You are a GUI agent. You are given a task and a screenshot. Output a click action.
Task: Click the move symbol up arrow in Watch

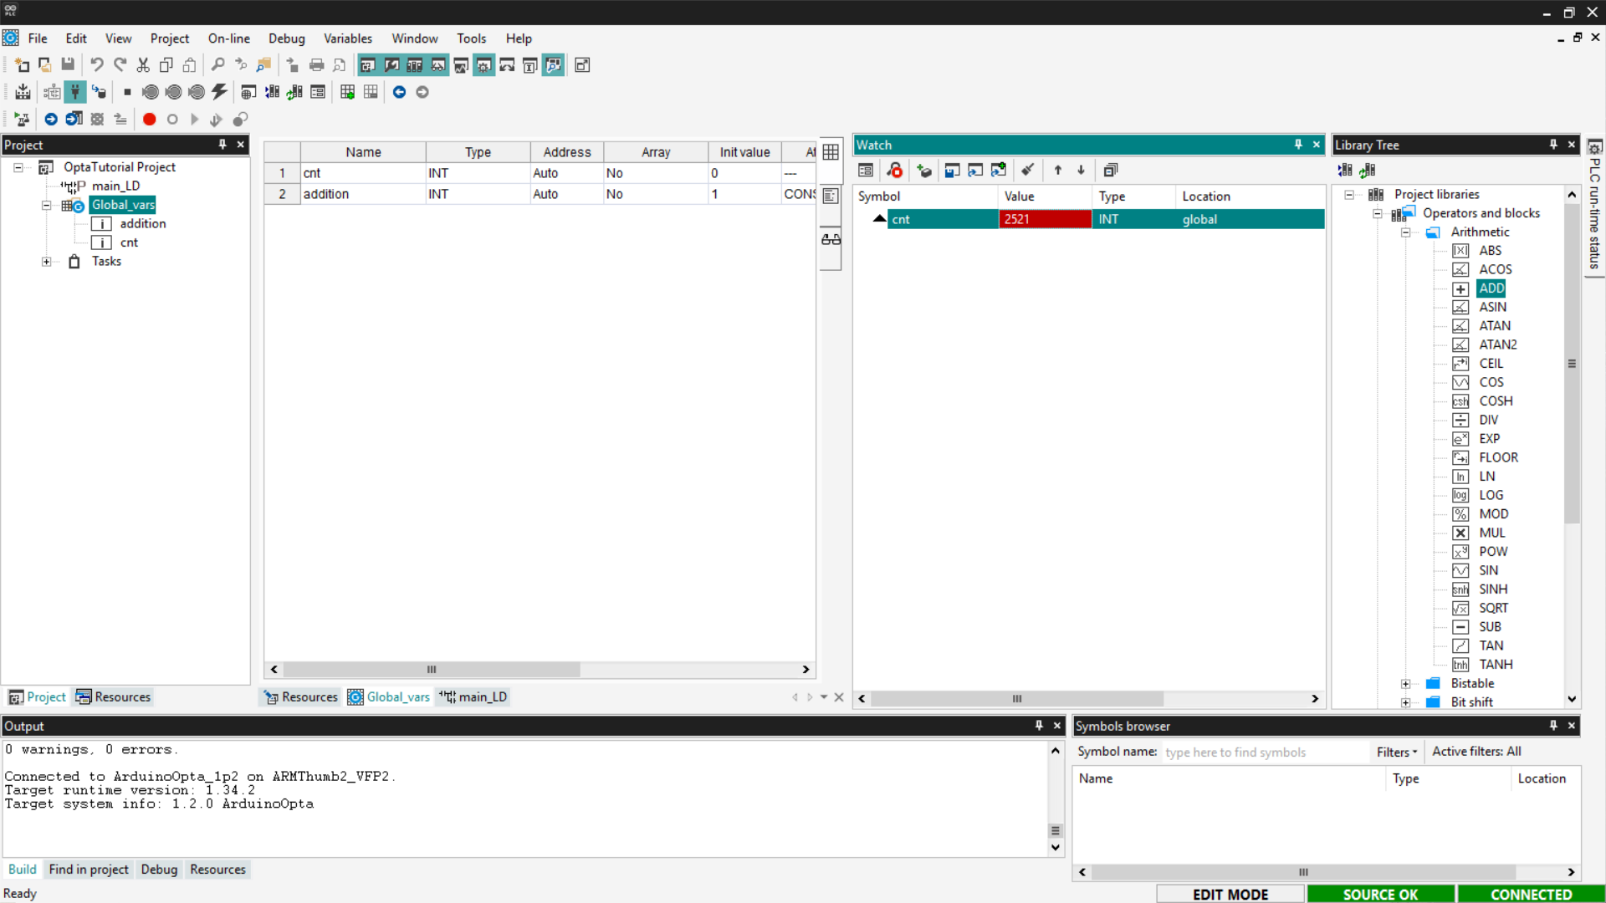[x=1057, y=171]
